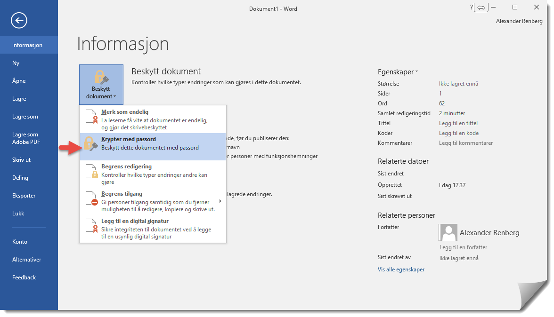Click the author avatar for Alexander Renberg
Image resolution: width=554 pixels, height=317 pixels.
tap(447, 232)
